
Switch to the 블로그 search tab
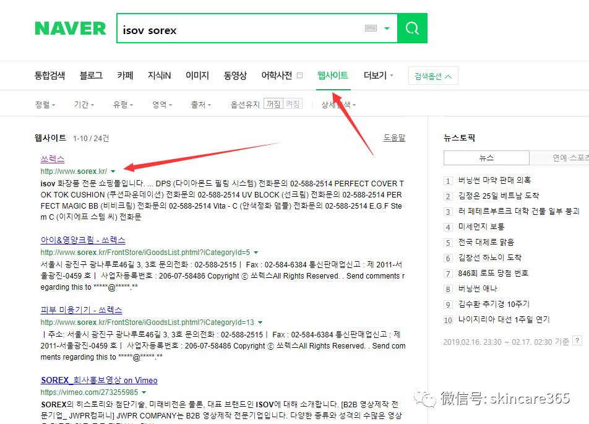(x=90, y=74)
